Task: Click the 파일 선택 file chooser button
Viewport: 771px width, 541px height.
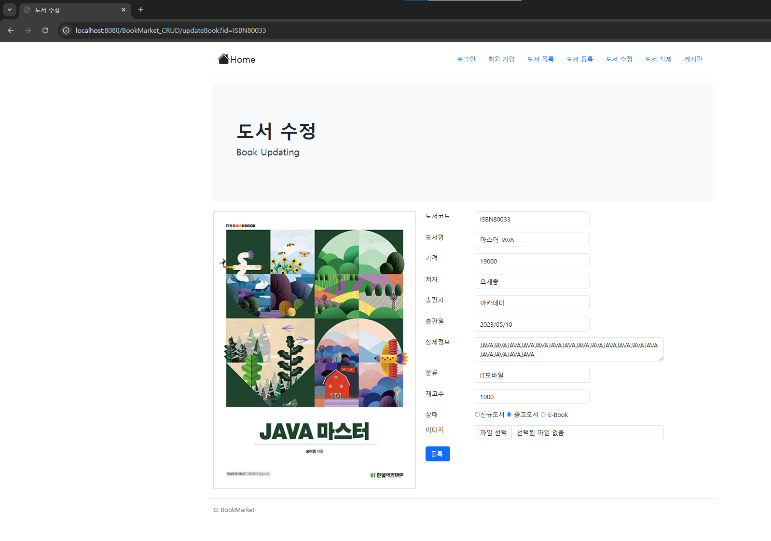Action: click(x=493, y=433)
